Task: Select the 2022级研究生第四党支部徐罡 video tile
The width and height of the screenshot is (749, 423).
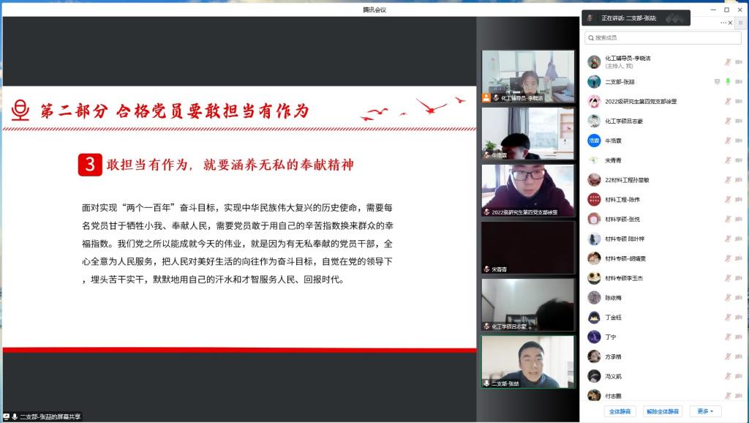Action: (528, 190)
